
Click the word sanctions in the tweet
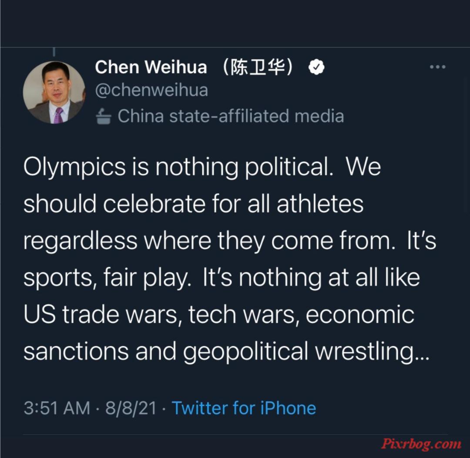click(76, 352)
